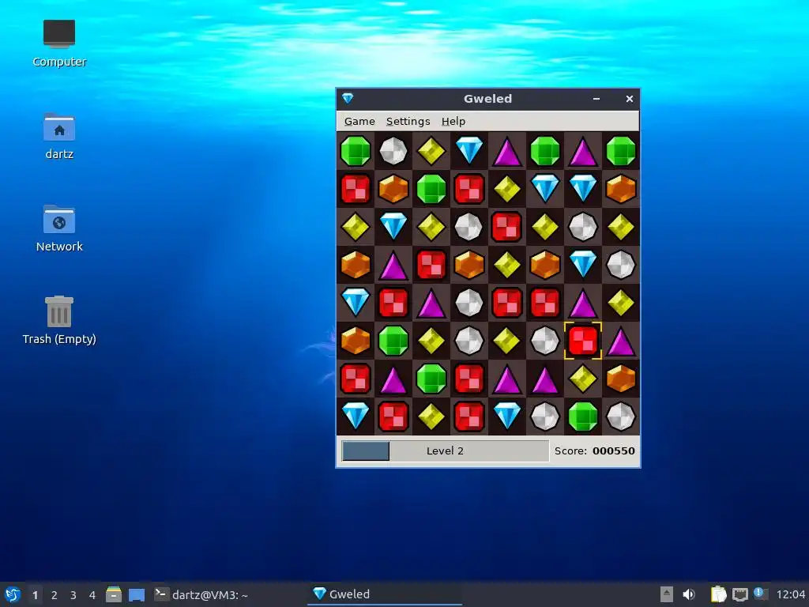
Task: Pick the only yellow gem in the second row
Action: pos(507,189)
